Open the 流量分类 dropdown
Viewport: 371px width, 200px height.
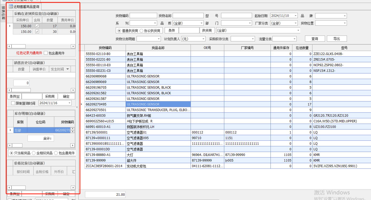(295, 39)
